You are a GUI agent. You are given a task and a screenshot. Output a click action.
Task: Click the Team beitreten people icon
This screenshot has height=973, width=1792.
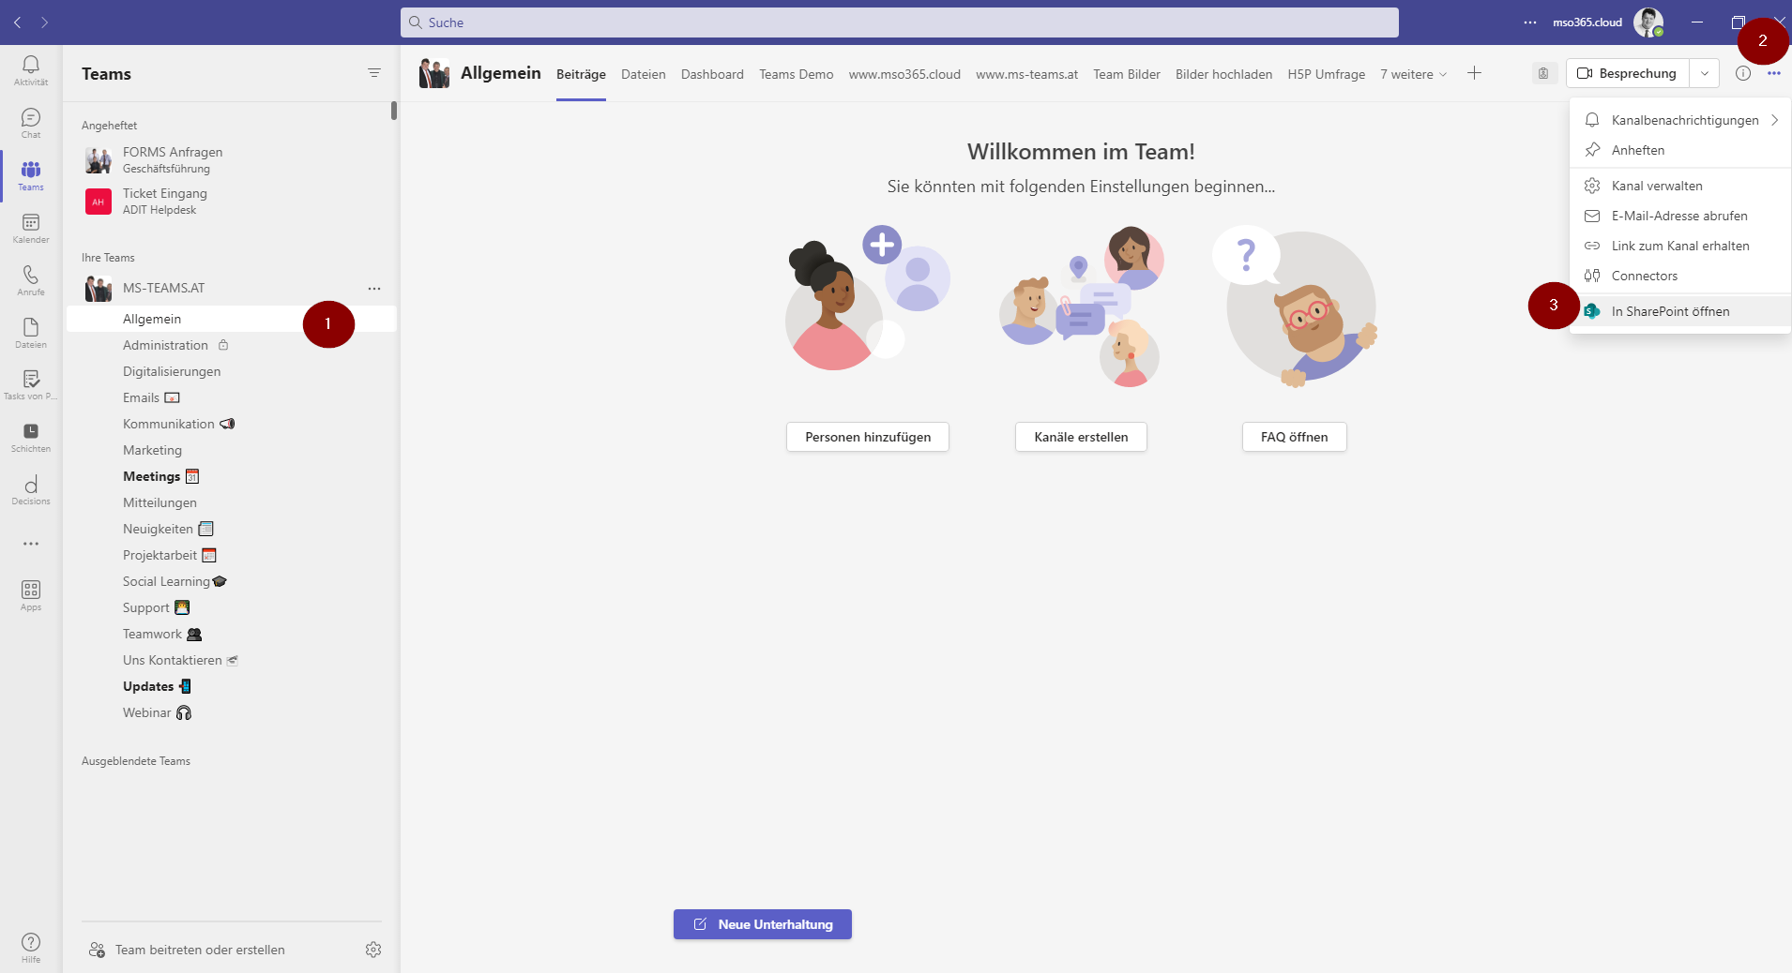97,950
